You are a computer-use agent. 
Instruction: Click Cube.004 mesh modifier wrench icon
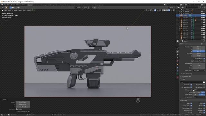192,20
